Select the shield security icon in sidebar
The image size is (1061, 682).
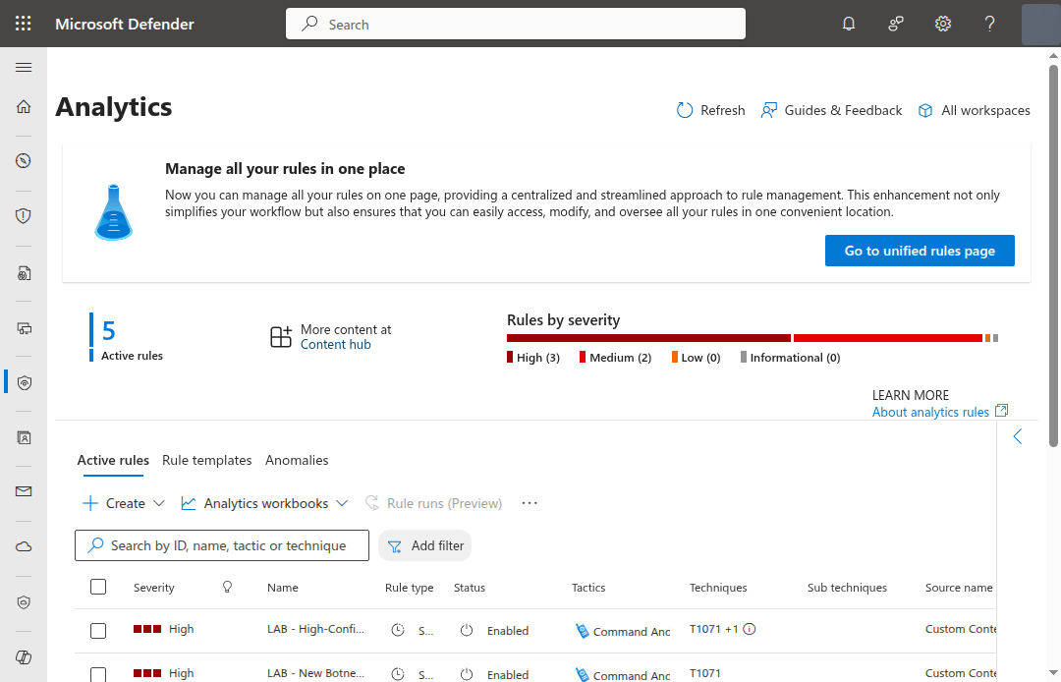pyautogui.click(x=23, y=215)
